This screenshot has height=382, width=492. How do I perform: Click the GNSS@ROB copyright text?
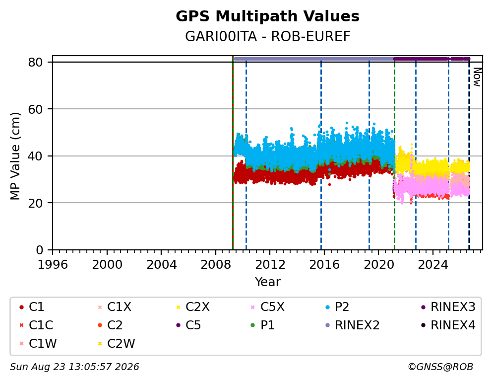coord(440,367)
